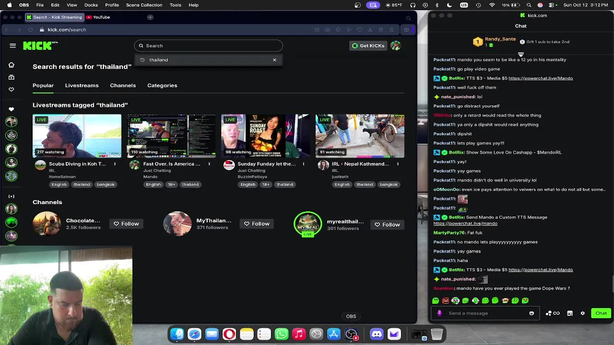Click the bookmark heart icon in address bar
Screen dimensions: 614x345
[359, 30]
